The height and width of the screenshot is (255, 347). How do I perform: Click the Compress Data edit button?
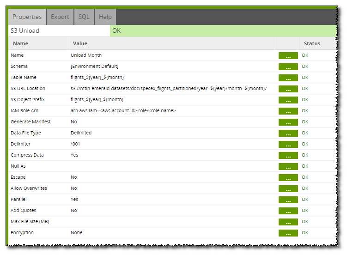tap(288, 156)
